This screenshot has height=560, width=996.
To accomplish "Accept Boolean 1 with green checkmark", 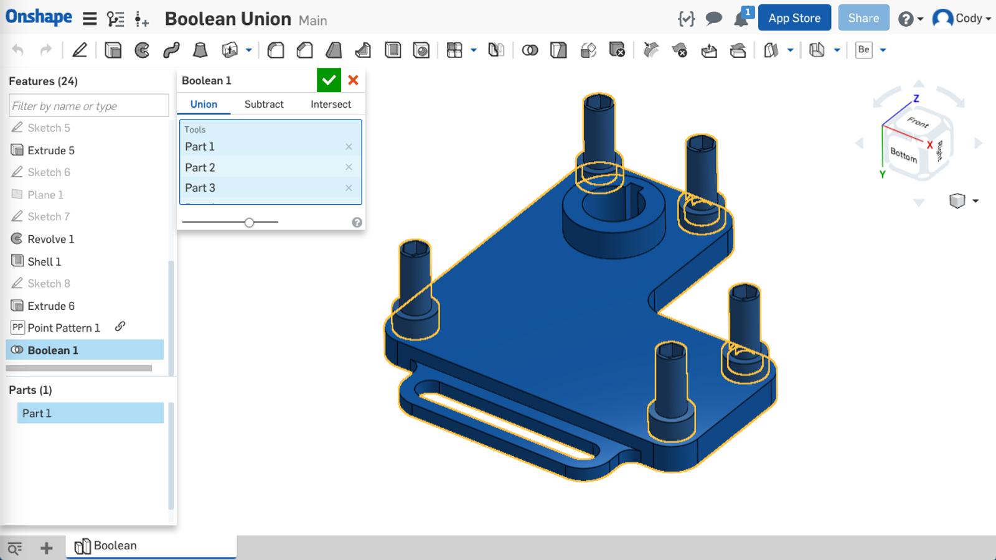I will click(329, 80).
